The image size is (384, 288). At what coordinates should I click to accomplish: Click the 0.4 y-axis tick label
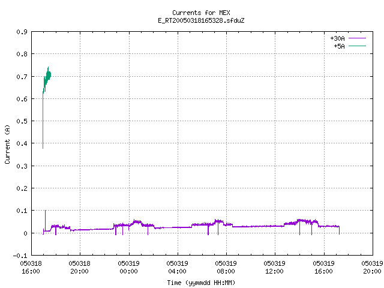click(22, 143)
